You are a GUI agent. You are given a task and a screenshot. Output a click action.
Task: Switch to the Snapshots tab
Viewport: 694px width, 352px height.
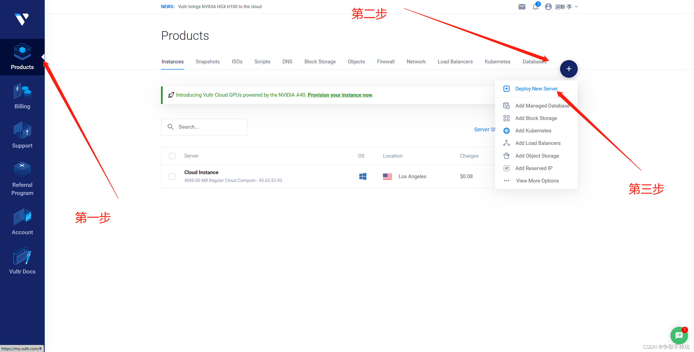(x=208, y=62)
